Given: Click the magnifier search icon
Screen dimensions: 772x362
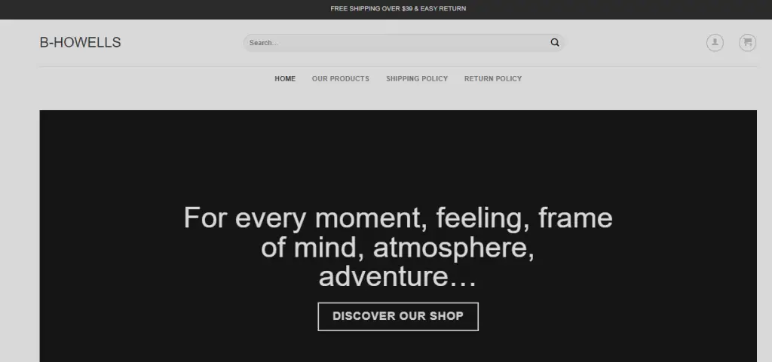Looking at the screenshot, I should (554, 43).
